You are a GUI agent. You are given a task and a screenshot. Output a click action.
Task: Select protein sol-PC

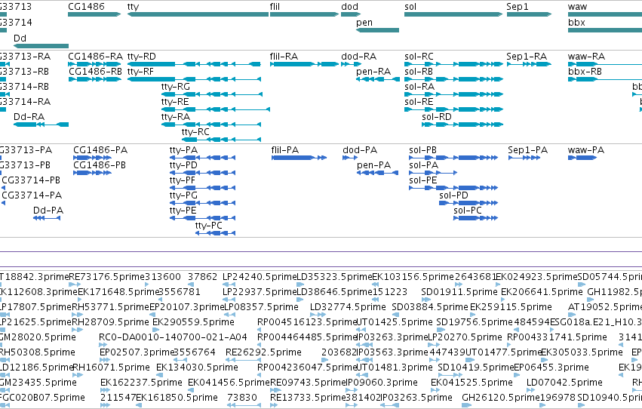pyautogui.click(x=476, y=218)
